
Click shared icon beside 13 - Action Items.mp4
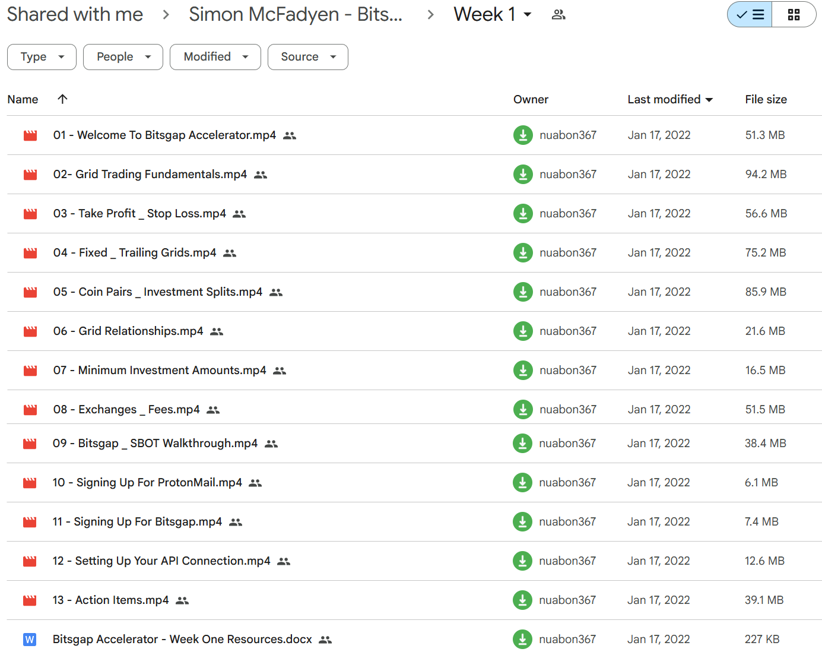(x=182, y=600)
